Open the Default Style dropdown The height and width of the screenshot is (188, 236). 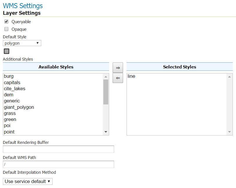22,43
